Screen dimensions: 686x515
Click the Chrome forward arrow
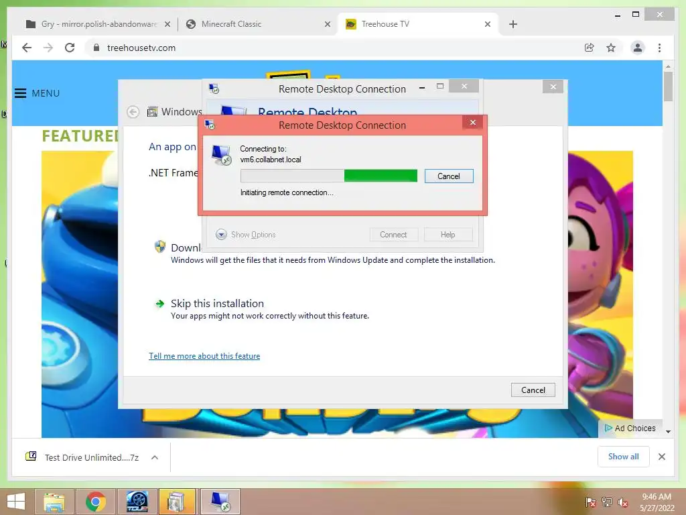(48, 48)
